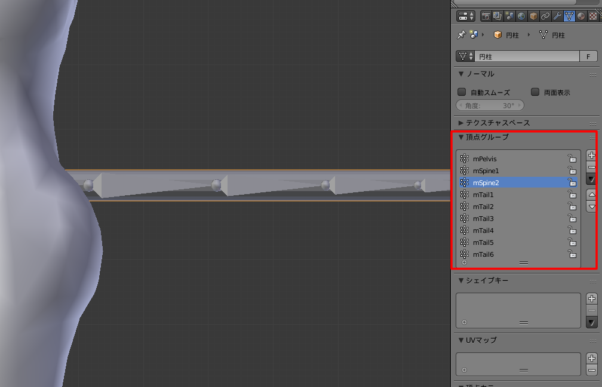Collapse the 頂点グループ panel

(461, 137)
